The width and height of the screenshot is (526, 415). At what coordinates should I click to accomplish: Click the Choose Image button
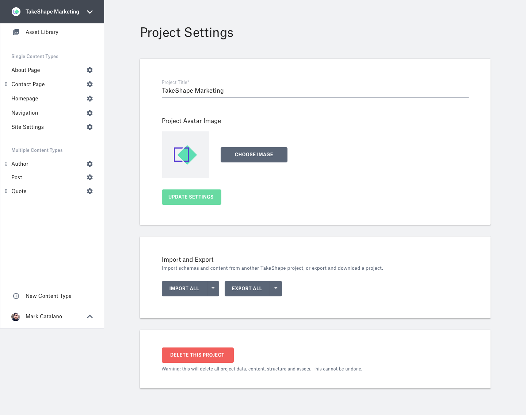254,155
